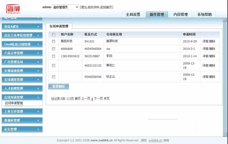228x144 pixels.
Task: Click 返回首页 link
Action: pos(106,7)
